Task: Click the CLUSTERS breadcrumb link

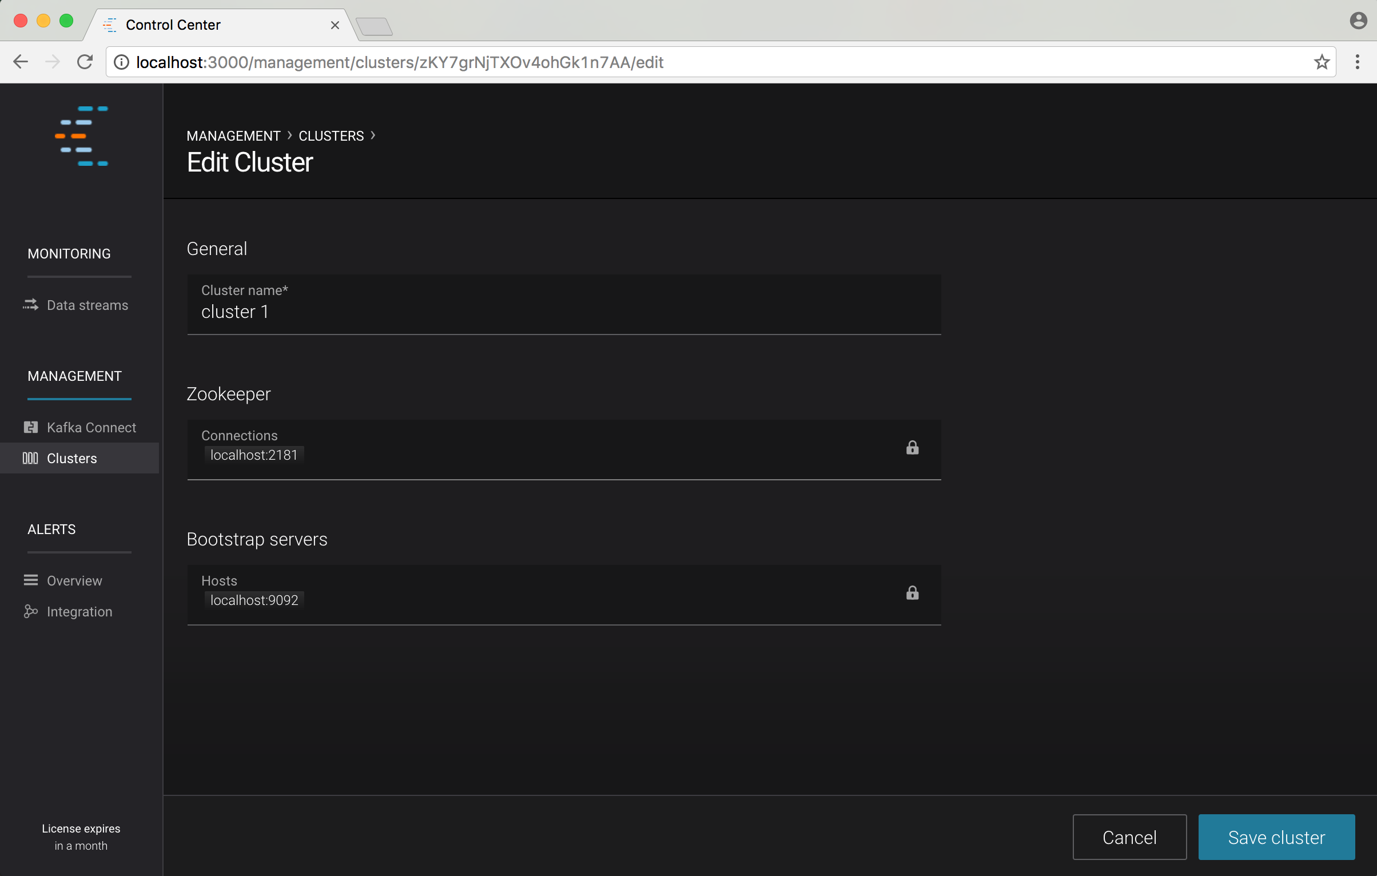Action: pyautogui.click(x=331, y=136)
